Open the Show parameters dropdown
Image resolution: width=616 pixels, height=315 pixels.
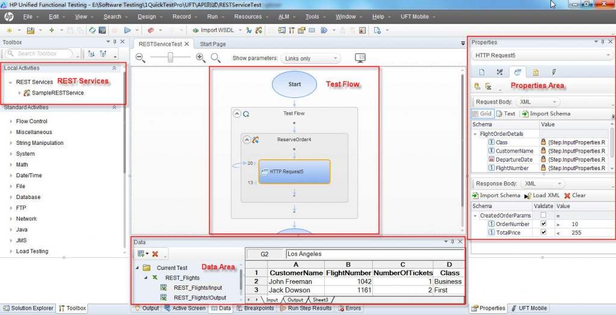(311, 58)
